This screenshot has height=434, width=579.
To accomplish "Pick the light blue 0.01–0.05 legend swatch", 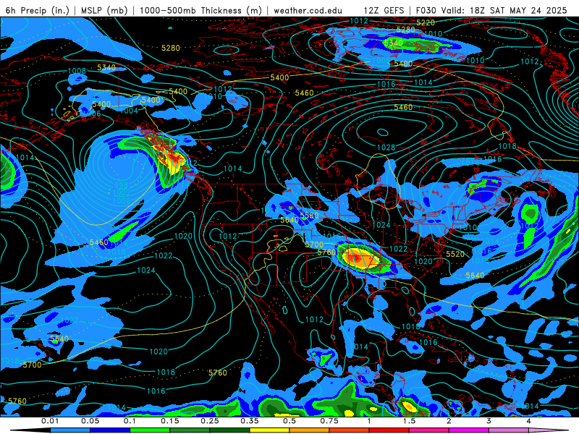I will (x=70, y=430).
